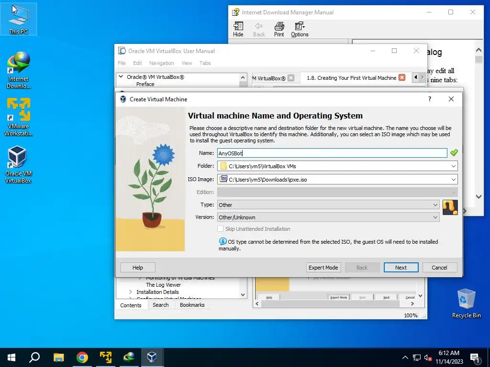
Task: Click the muted volume tray icon
Action: [x=428, y=357]
